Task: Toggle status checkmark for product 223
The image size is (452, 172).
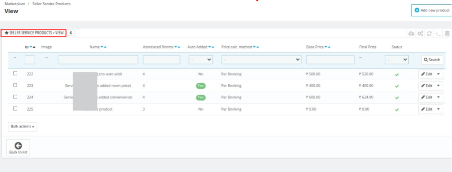Action: (397, 86)
